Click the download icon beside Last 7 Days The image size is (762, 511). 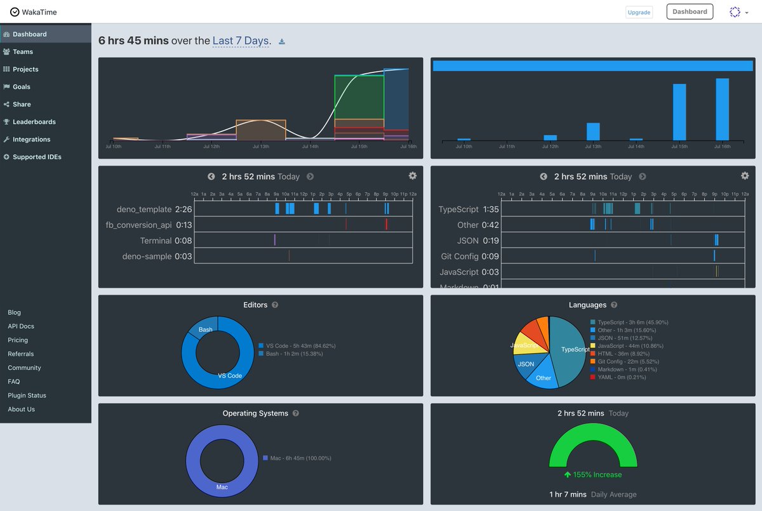pos(282,42)
